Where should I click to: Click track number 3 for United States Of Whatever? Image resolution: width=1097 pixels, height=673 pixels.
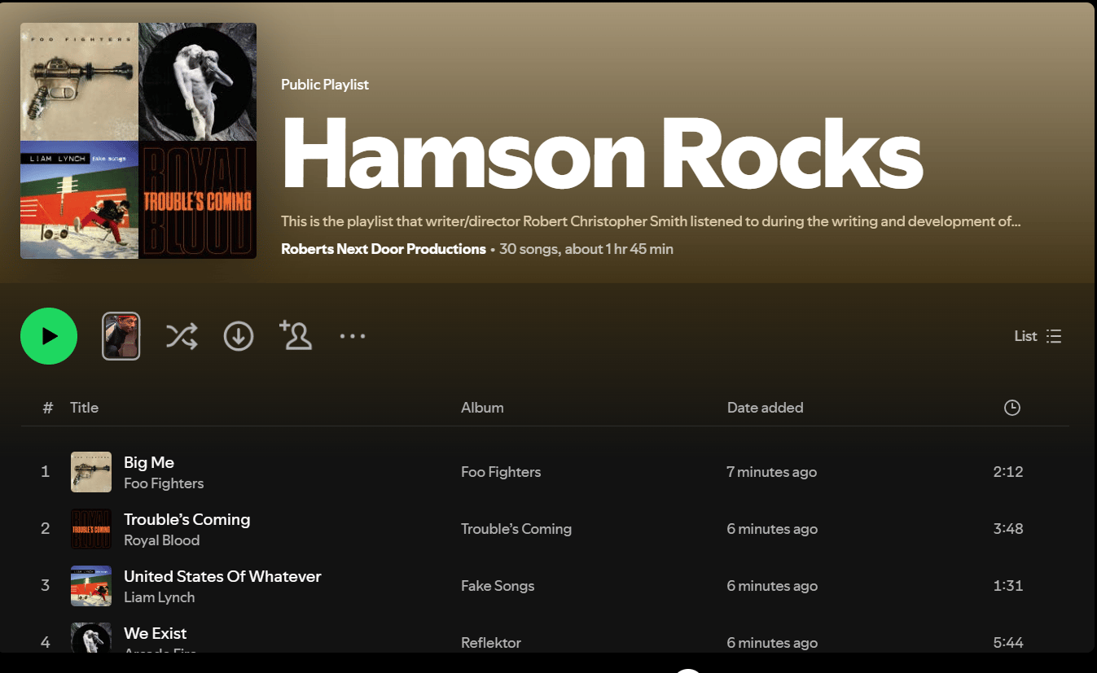tap(46, 586)
